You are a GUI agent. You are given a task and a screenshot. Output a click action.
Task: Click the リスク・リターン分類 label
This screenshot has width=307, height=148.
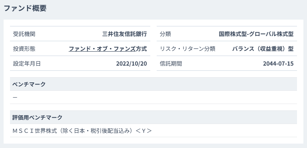tap(187, 49)
